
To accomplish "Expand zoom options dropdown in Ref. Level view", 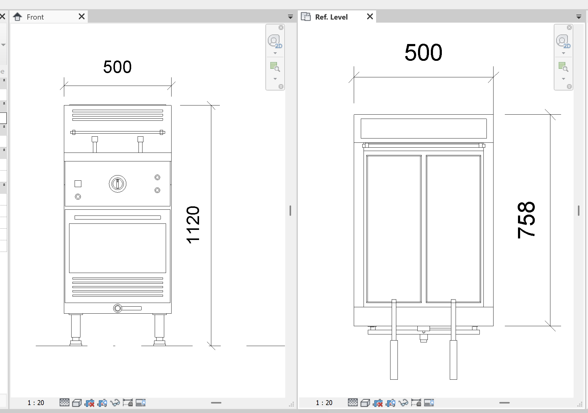I will point(563,79).
